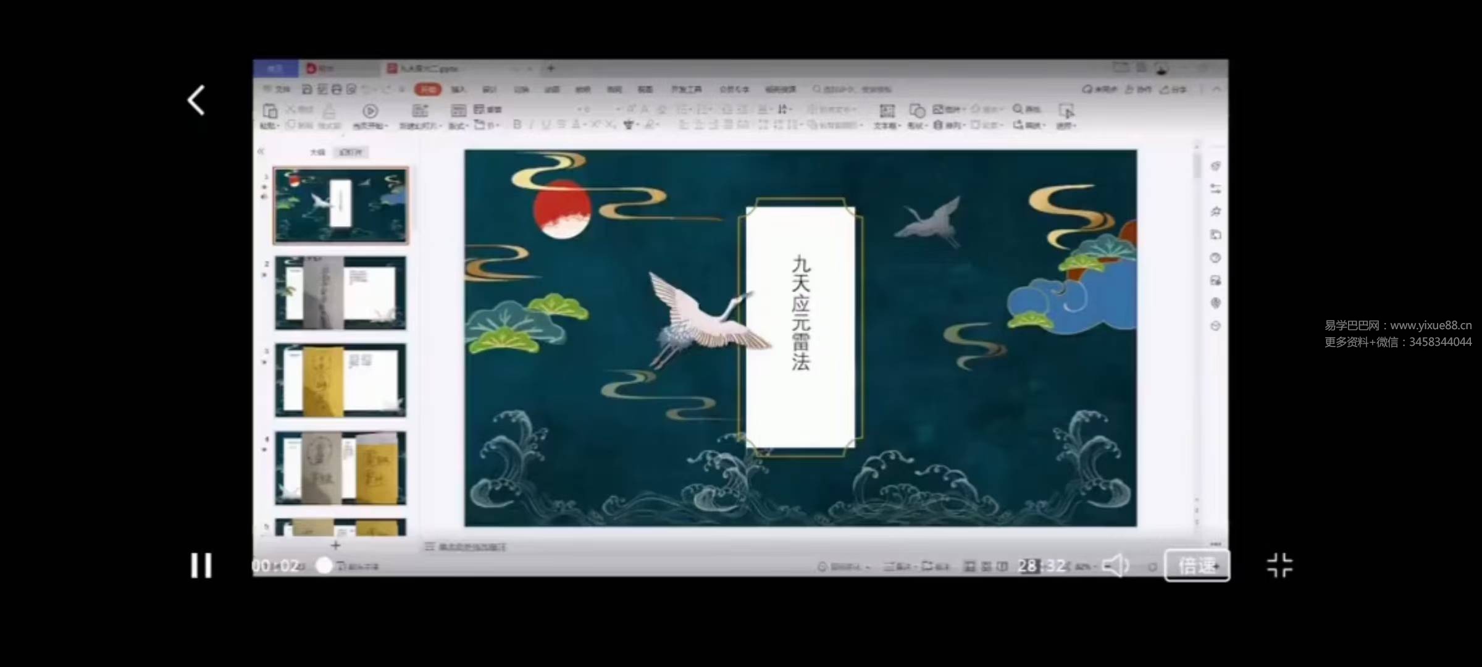This screenshot has width=1482, height=667.
Task: Click the video progress slider knob
Action: coord(324,565)
